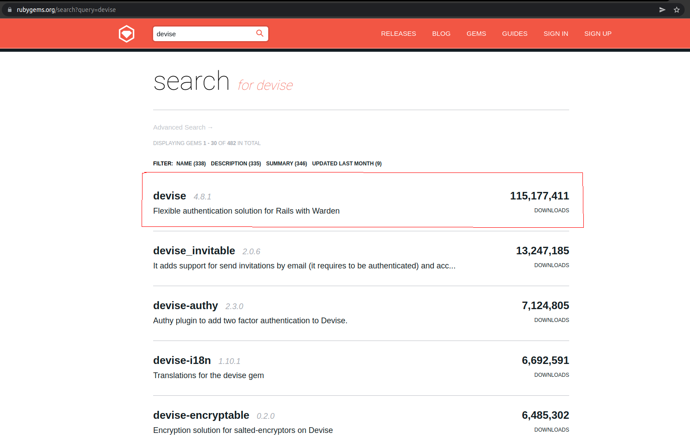Viewport: 690px width, 444px height.
Task: Open the SIGN IN link
Action: pyautogui.click(x=556, y=34)
